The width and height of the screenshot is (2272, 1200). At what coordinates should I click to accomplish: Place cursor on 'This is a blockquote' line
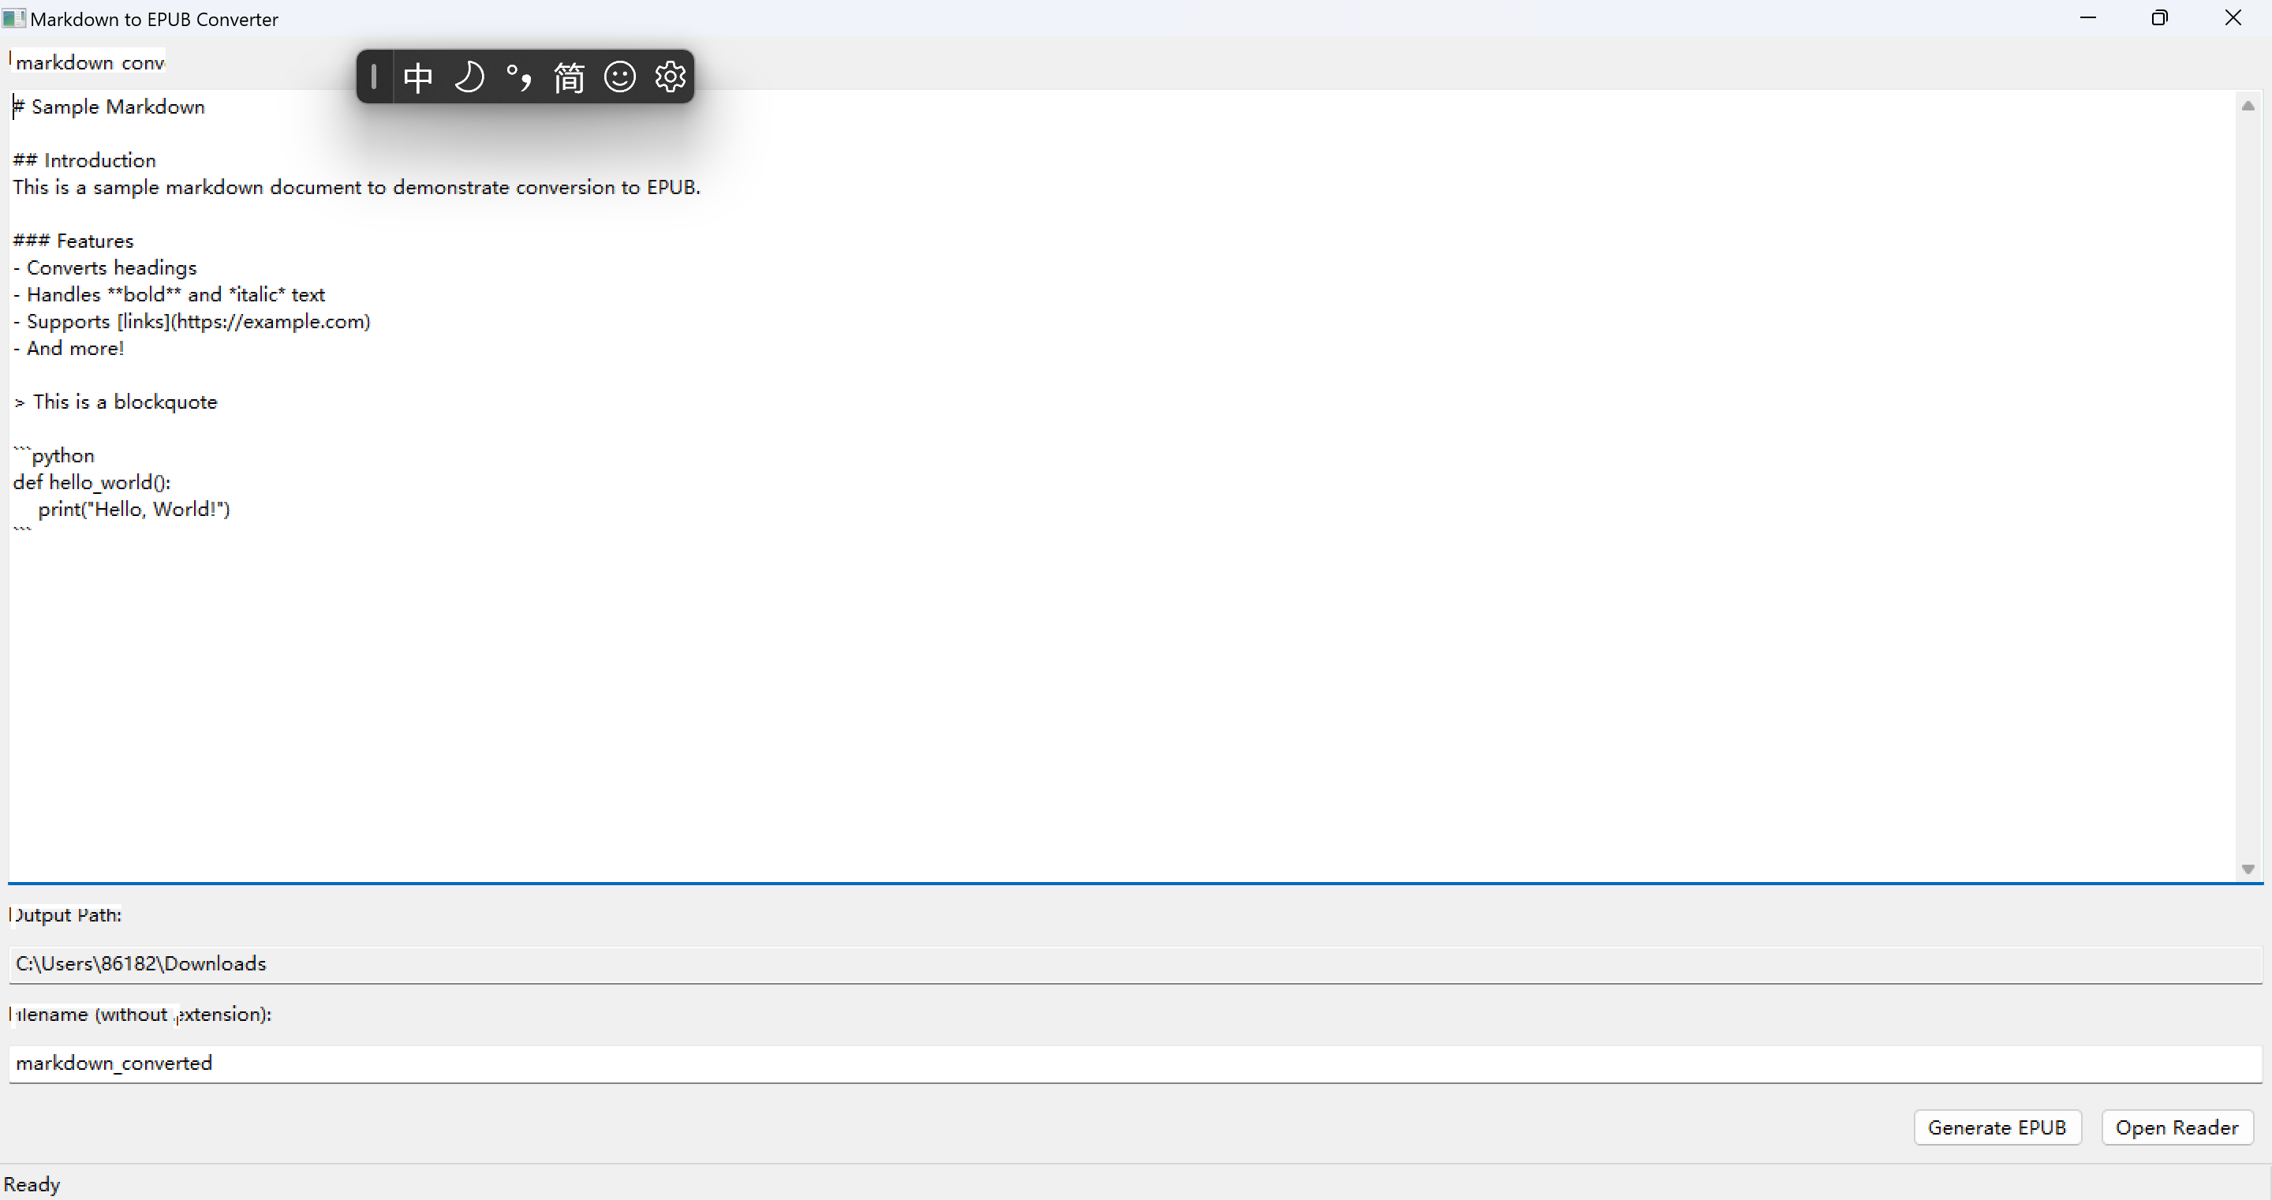pyautogui.click(x=125, y=402)
